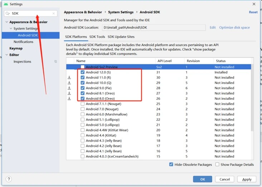Check Android 7.1.1 (Nougat)
Image resolution: width=262 pixels, height=187 pixels.
click(x=83, y=104)
